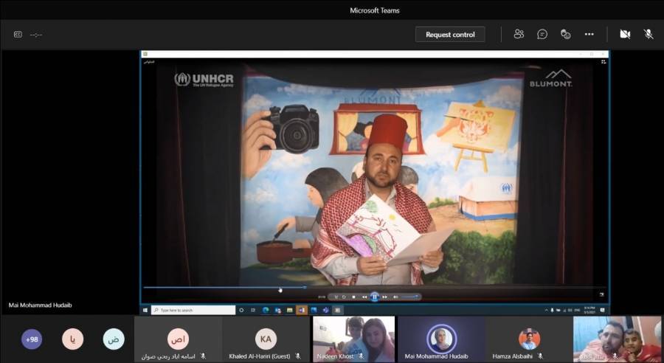Viewport: 664px width, 363px height.
Task: Select Nadeen Khost's video tile
Action: 353,339
